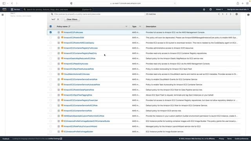
Task: Click the browser share icon
Action: pyautogui.click(x=238, y=3)
